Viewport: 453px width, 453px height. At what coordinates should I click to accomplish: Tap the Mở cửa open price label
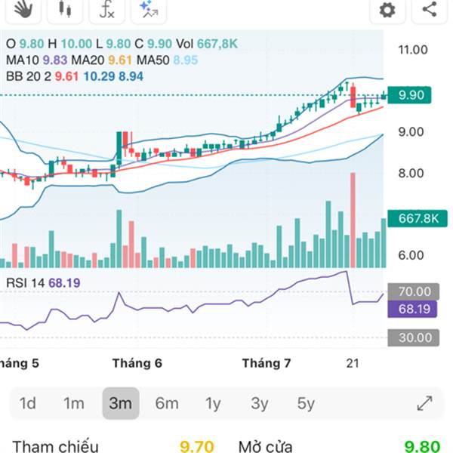(x=266, y=446)
